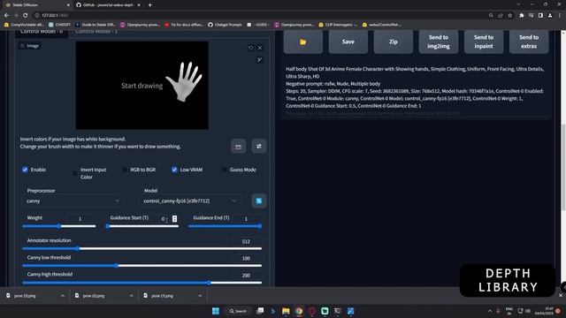Viewport: 566px width, 318px height.
Task: Open the control_canny model dropdown
Action: click(190, 201)
